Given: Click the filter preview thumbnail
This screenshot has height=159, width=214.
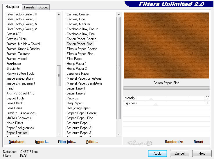Looking at the screenshot, I should click(x=166, y=45).
